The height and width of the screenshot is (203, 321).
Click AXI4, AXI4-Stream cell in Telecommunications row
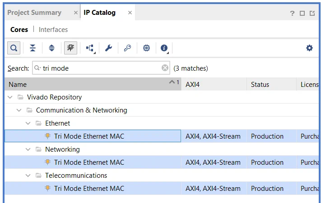click(213, 189)
